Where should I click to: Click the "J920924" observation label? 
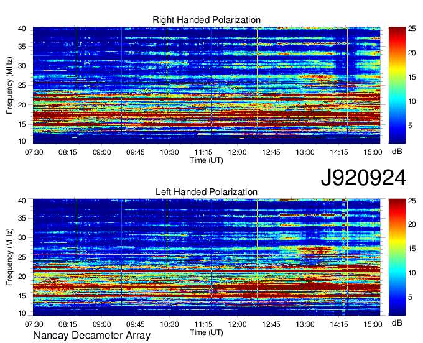click(363, 178)
